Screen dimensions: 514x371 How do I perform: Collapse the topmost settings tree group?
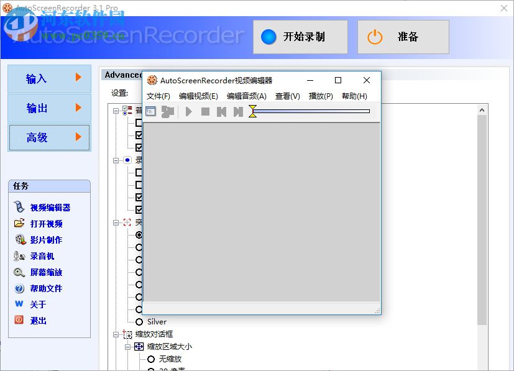(x=116, y=111)
